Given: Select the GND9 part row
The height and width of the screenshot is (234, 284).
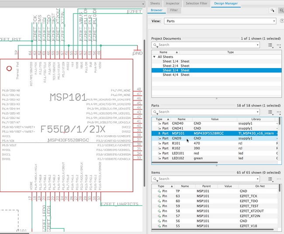Looking at the screenshot, I should 215,138.
